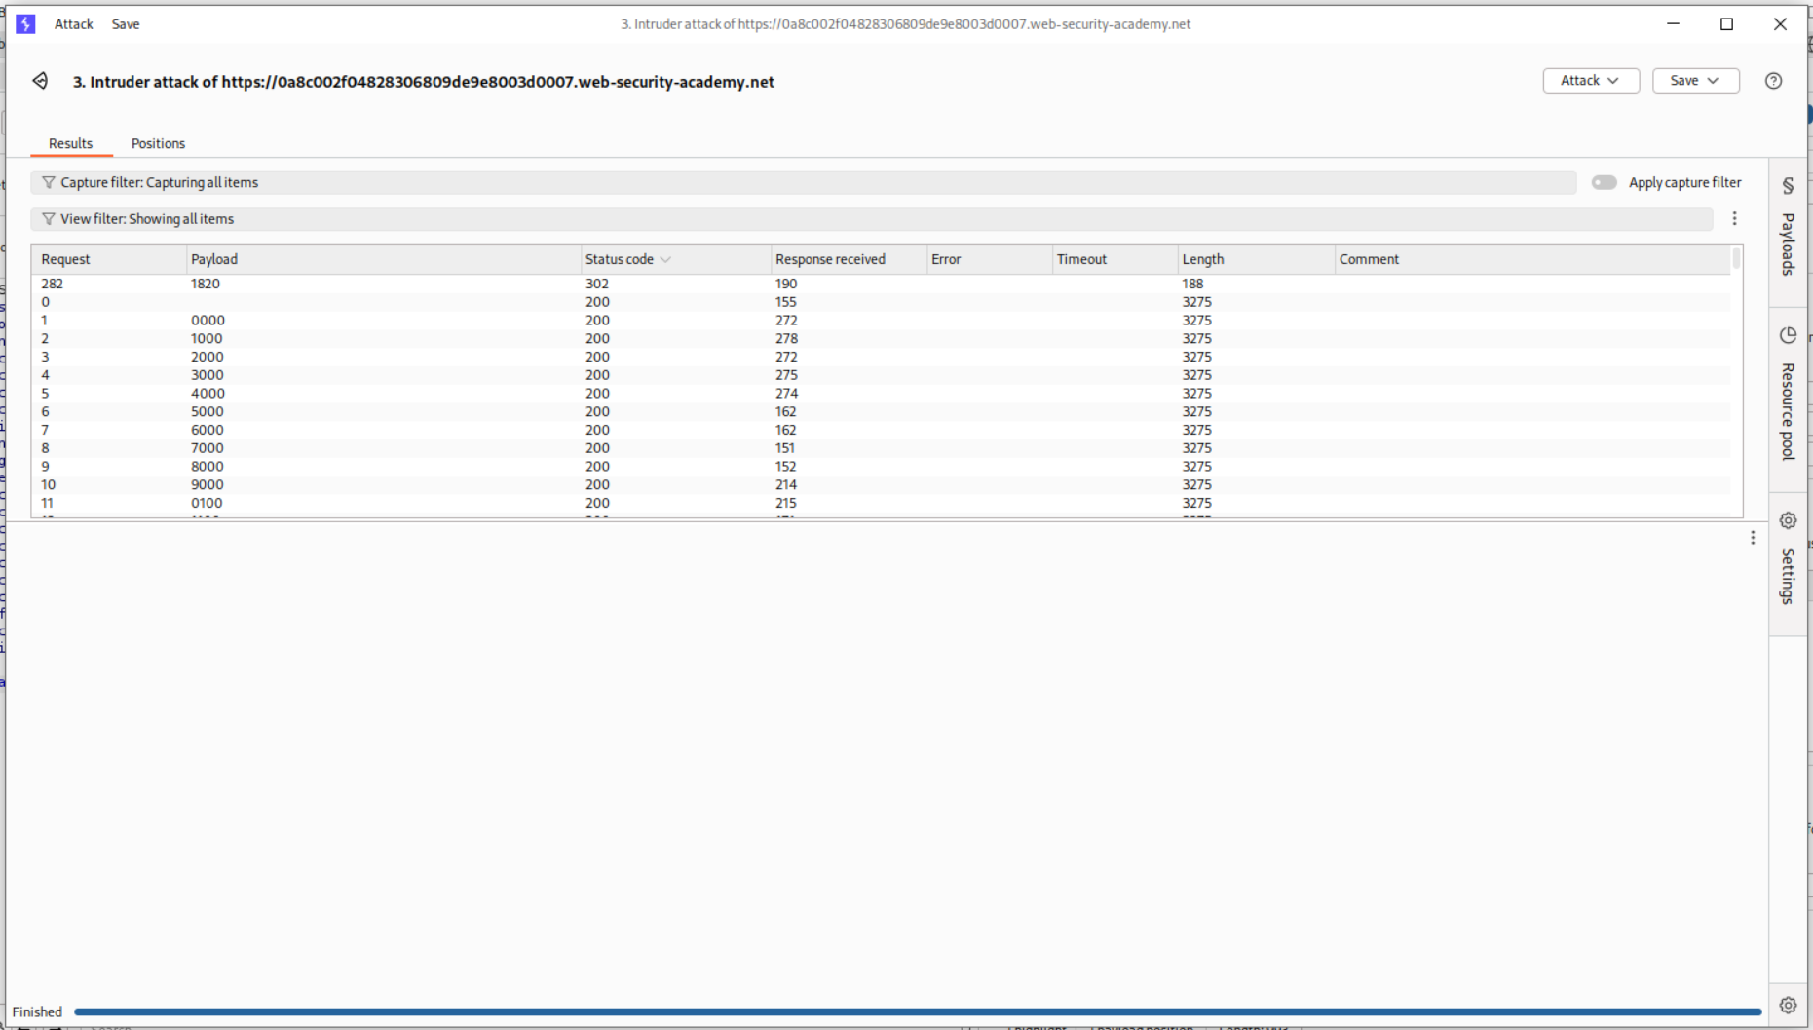The height and width of the screenshot is (1030, 1813).
Task: Click the attack progress bar
Action: point(916,1011)
